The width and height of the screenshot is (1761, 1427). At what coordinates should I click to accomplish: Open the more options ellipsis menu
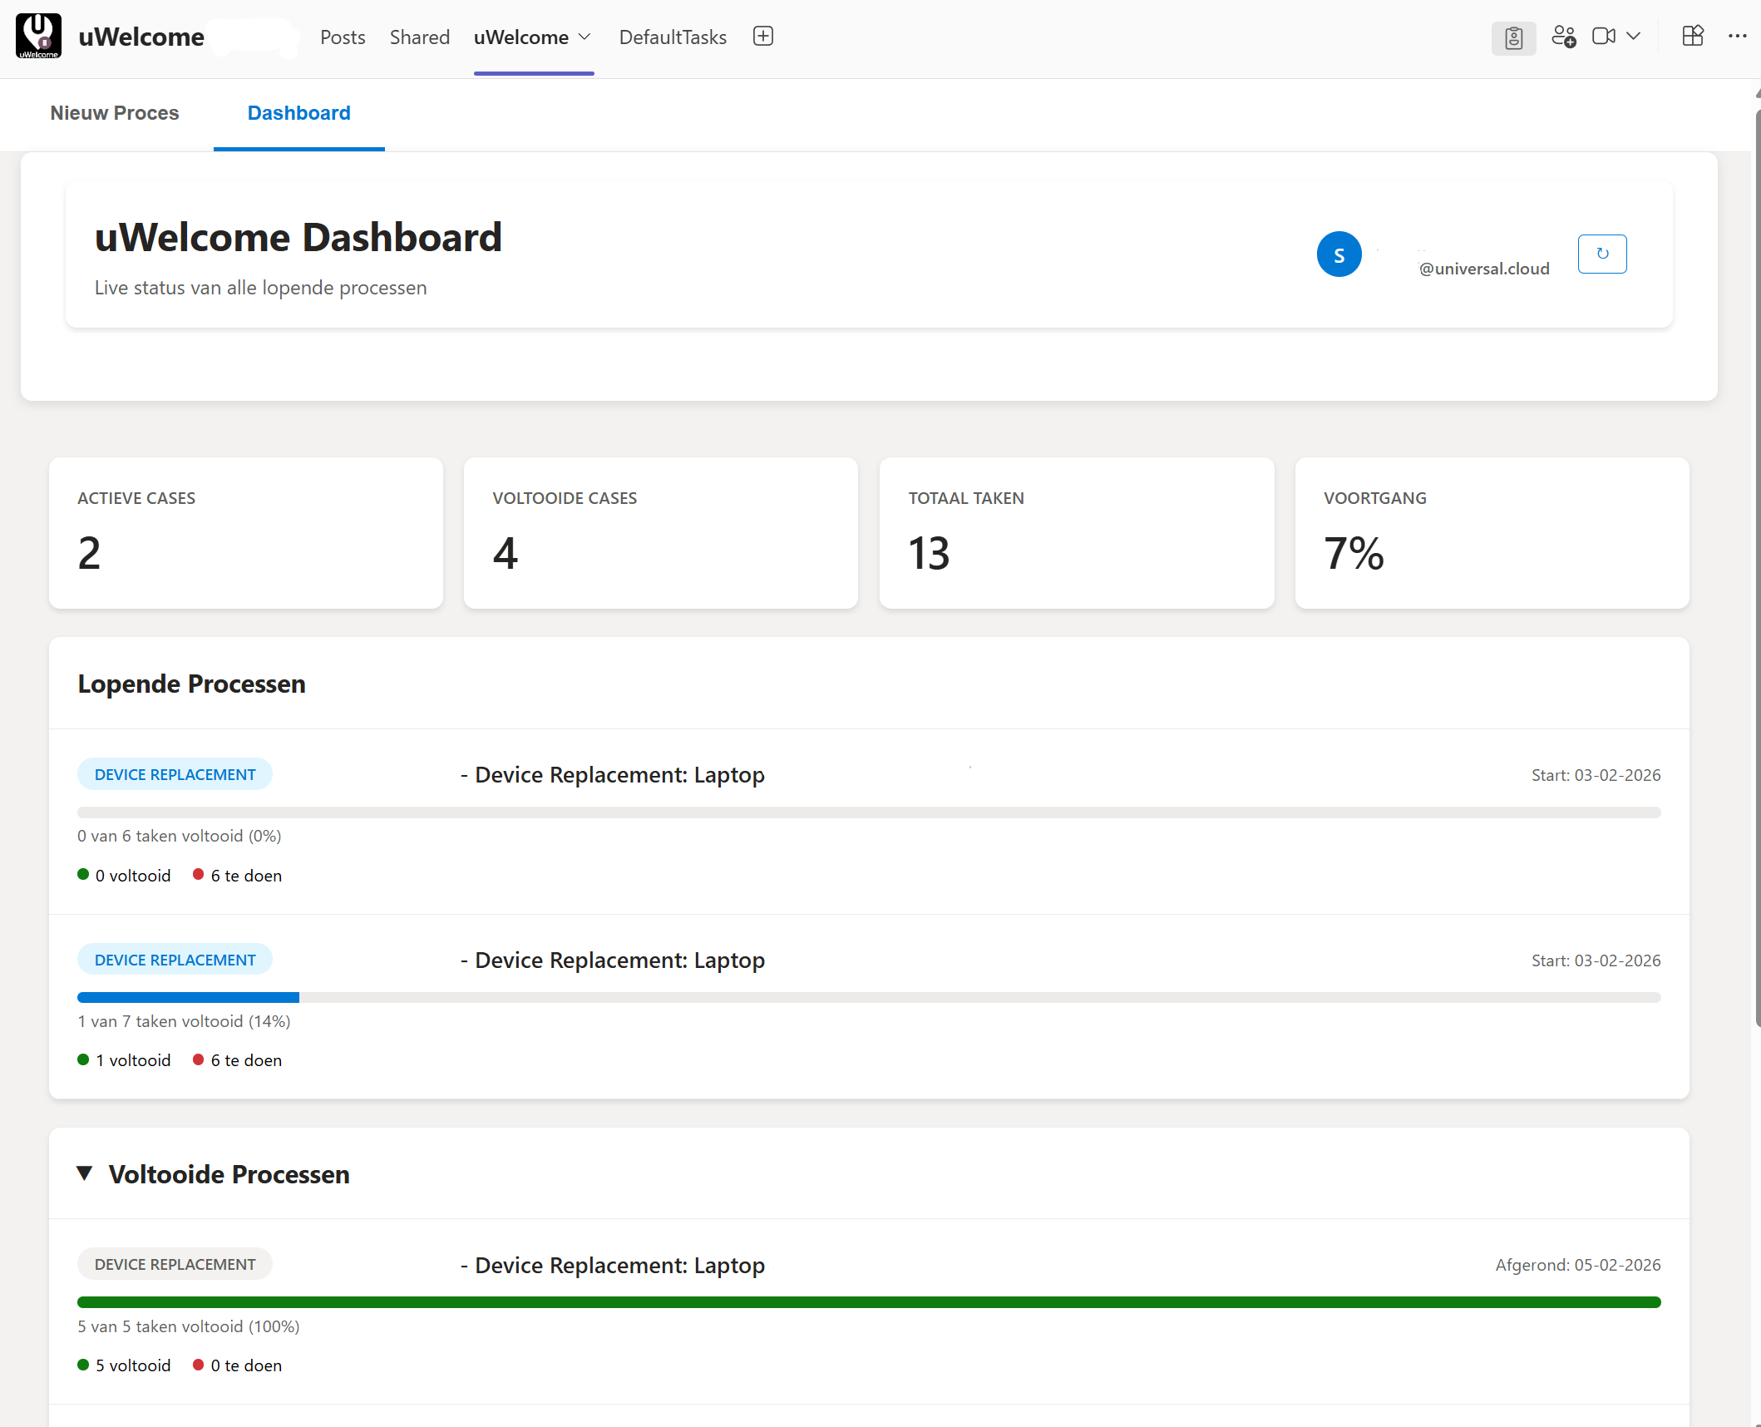coord(1737,36)
